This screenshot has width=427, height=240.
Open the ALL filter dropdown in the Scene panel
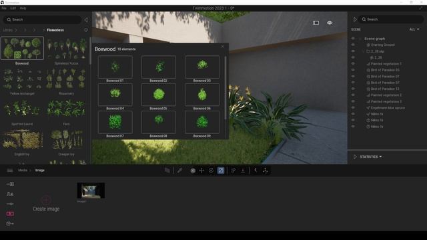[x=414, y=29]
